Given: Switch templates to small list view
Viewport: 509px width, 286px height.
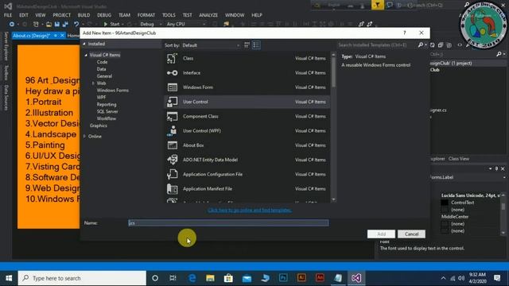Looking at the screenshot, I should [x=256, y=45].
